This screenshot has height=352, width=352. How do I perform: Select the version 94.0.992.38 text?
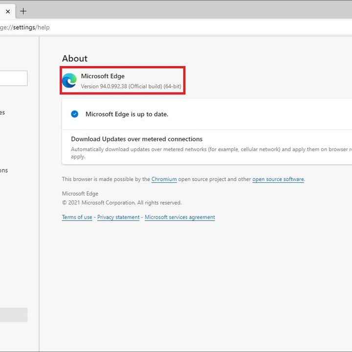coord(131,87)
